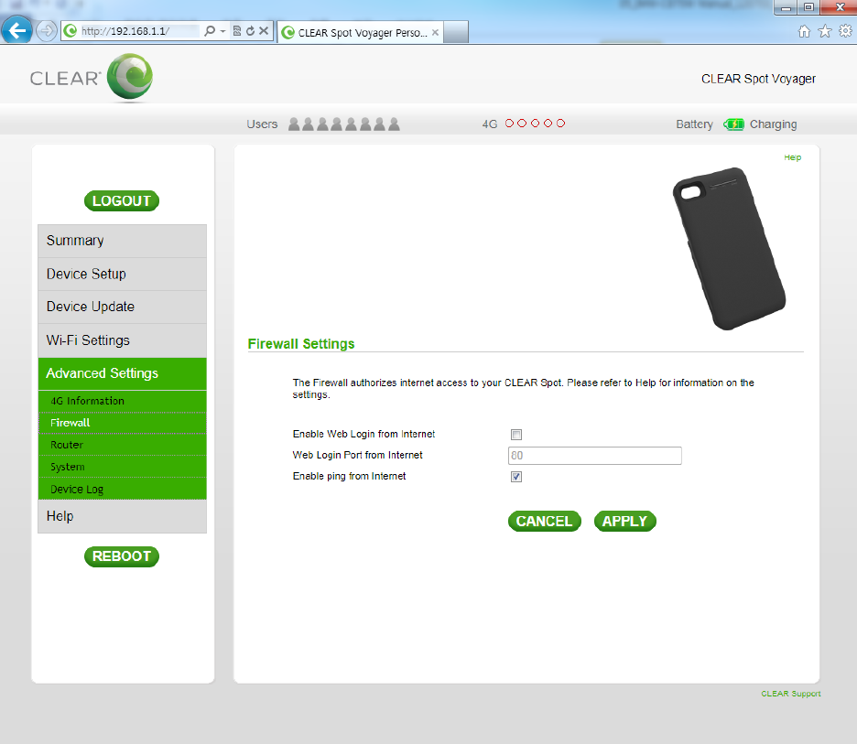Collapse the Advanced Settings section
The image size is (857, 744).
123,373
